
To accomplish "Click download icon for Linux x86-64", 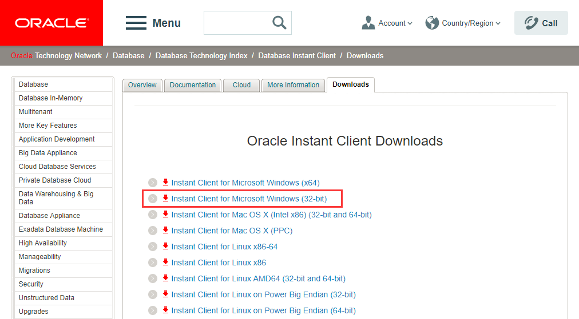I will click(165, 246).
